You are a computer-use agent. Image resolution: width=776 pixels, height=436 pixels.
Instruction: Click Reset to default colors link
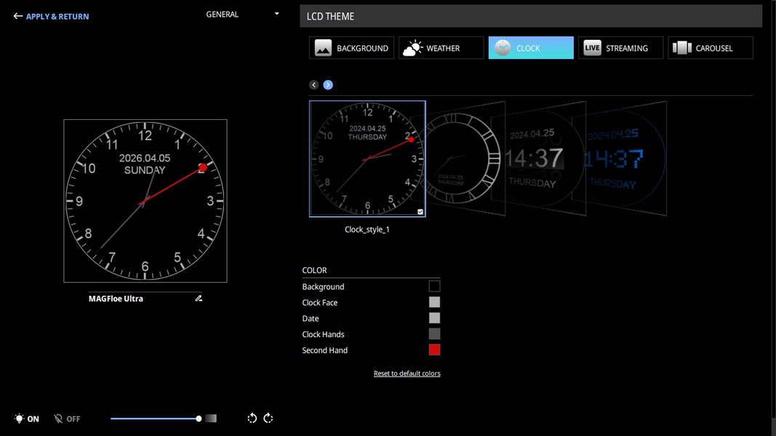(x=407, y=374)
